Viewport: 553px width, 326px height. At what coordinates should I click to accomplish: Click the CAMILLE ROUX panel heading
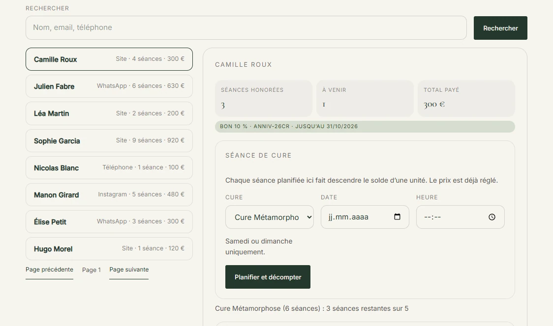click(x=244, y=65)
